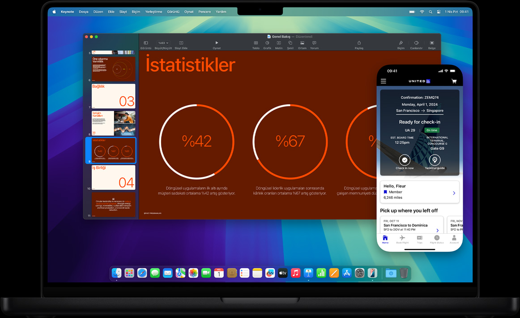The height and width of the screenshot is (318, 520).
Task: Open the Yardım menu
Action: point(221,12)
